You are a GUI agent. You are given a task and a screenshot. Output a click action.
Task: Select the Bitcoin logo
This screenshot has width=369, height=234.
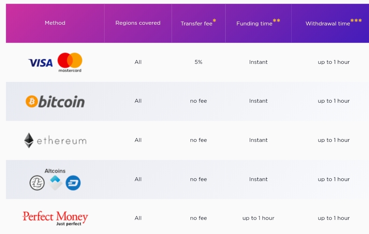pyautogui.click(x=55, y=102)
